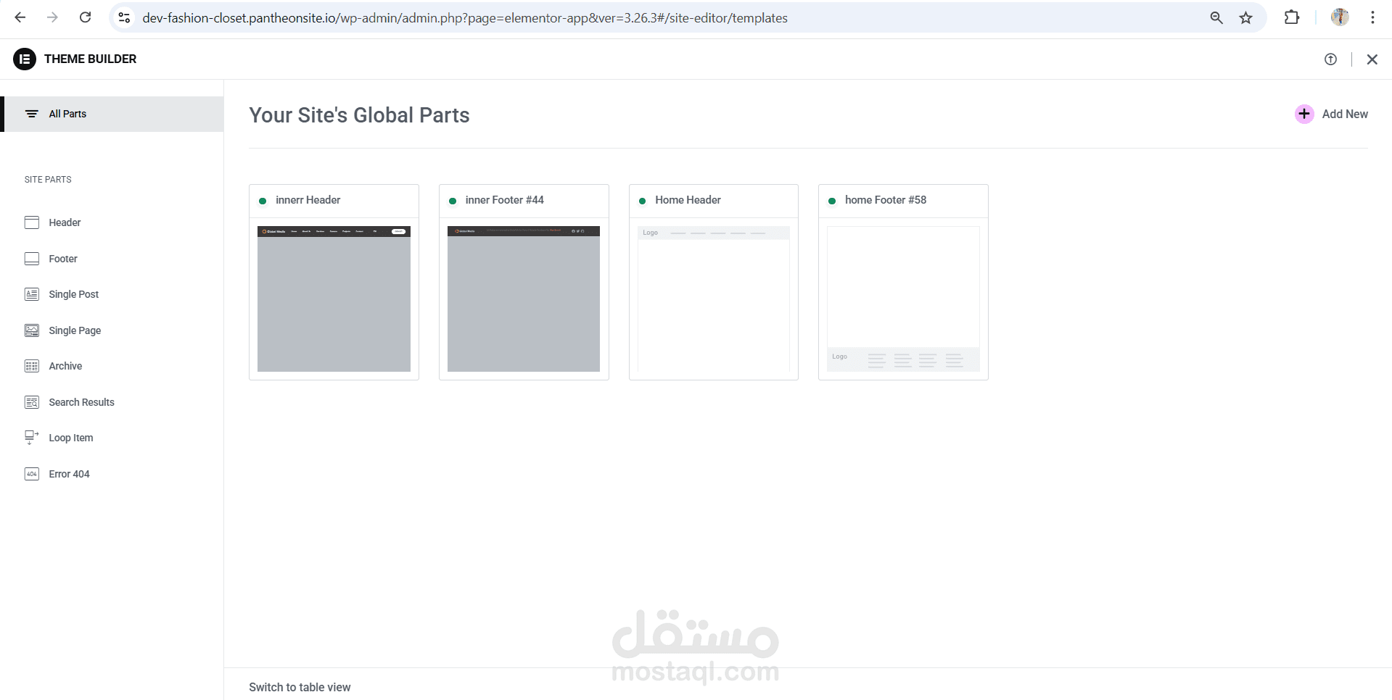Click the All Parts filter icon
The image size is (1392, 700).
tap(32, 114)
